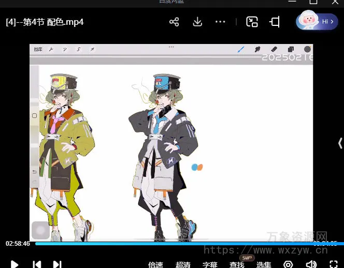
Task: Open the Hi assistant button
Action: click(x=317, y=21)
